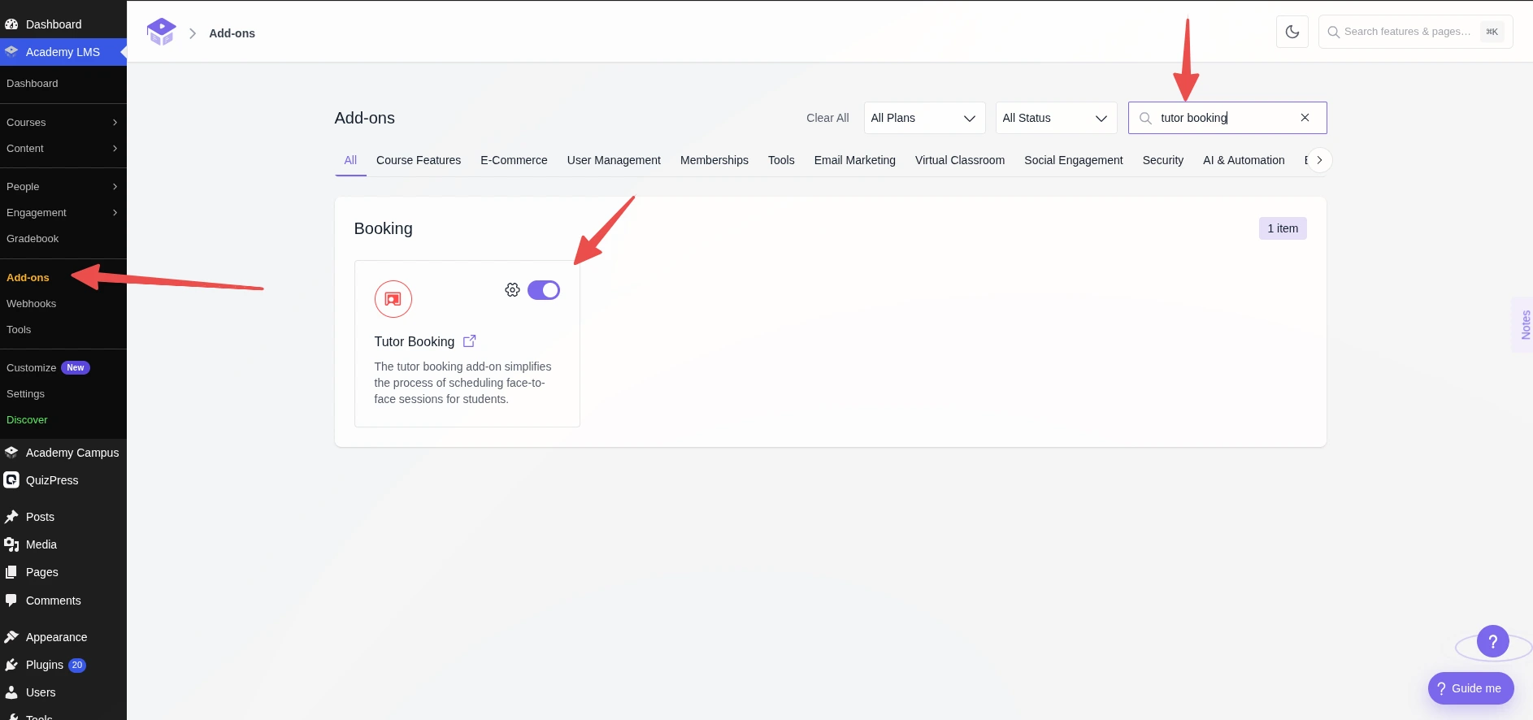The height and width of the screenshot is (720, 1533).
Task: Click Clear All filters
Action: 827,118
